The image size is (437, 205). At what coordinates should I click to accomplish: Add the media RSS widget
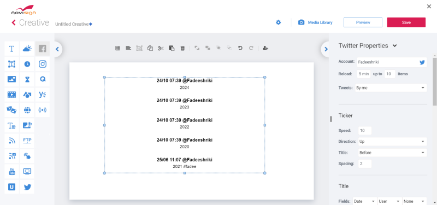point(11,156)
